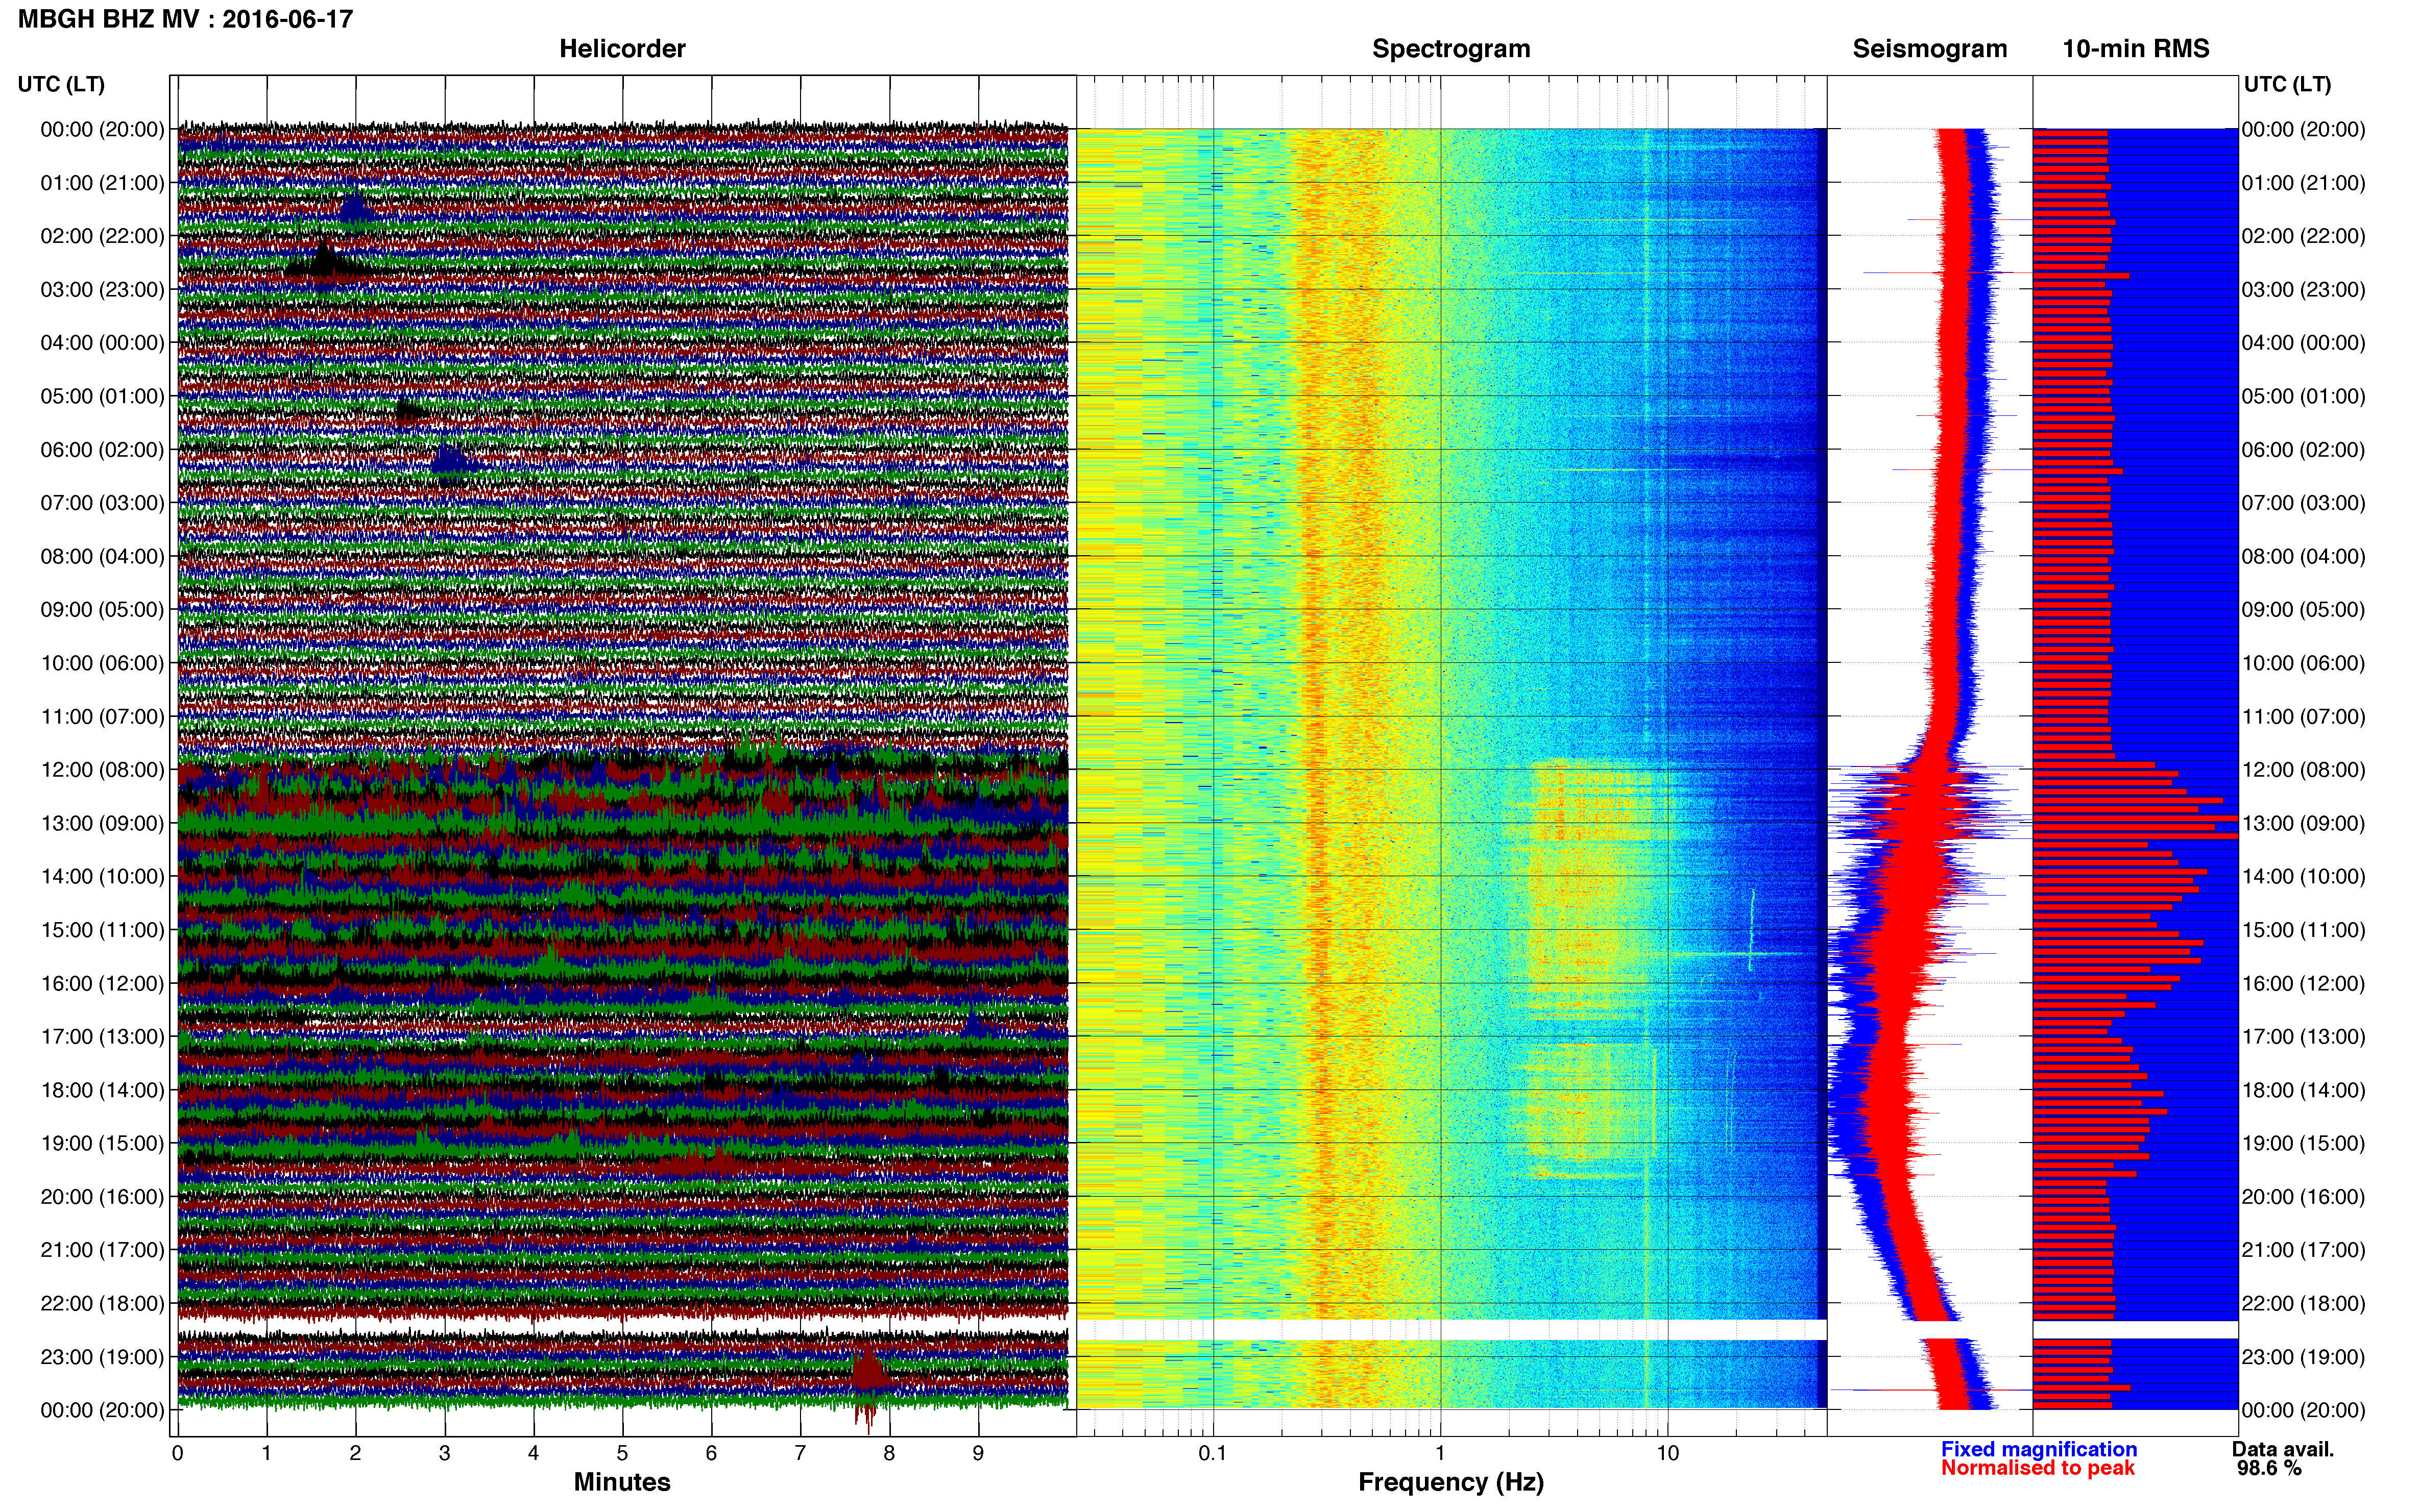Click left-axis time label 03:00 (23:00)
The height and width of the screenshot is (1512, 2420).
tap(102, 290)
